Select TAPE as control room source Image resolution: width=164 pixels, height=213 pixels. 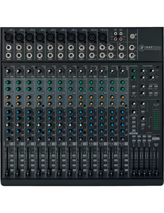pos(134,118)
